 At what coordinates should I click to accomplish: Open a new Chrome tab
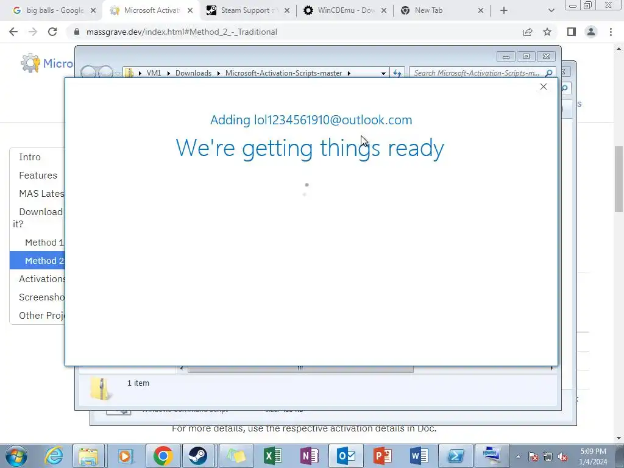click(504, 10)
